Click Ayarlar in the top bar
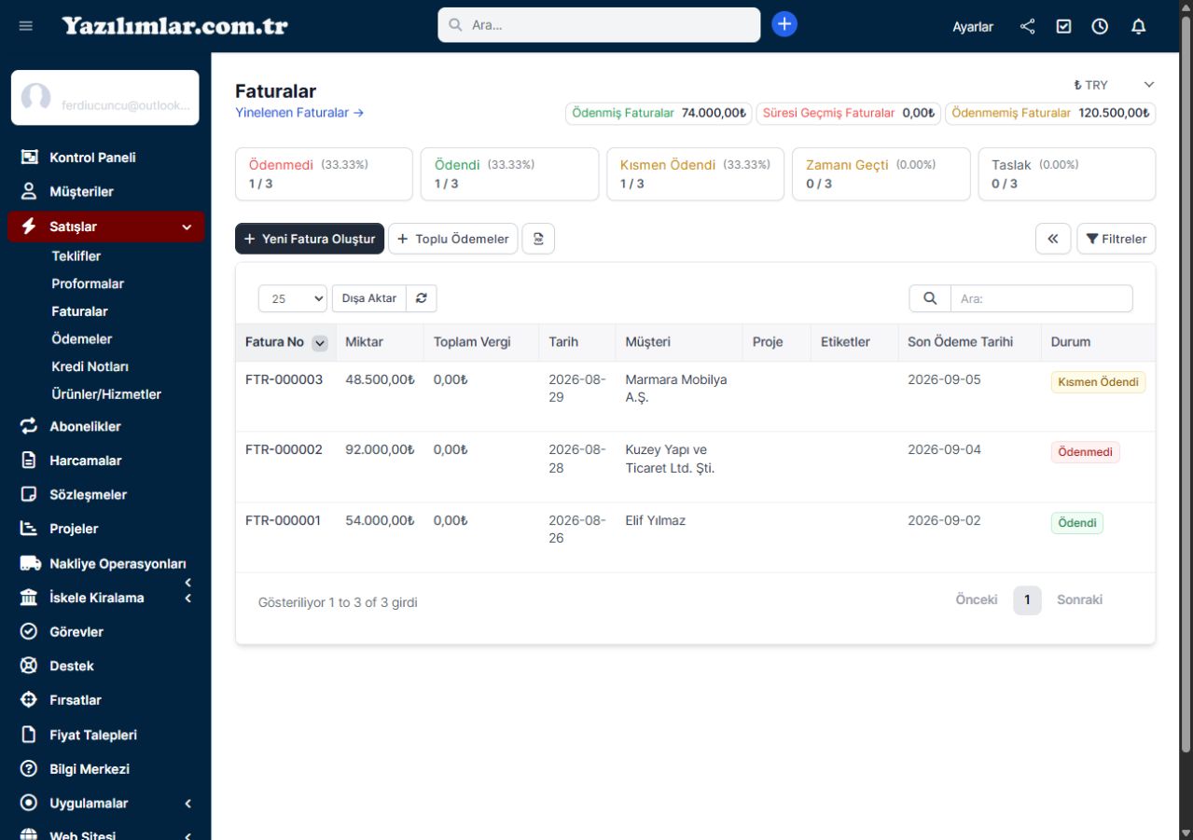The height and width of the screenshot is (840, 1193). (x=973, y=27)
